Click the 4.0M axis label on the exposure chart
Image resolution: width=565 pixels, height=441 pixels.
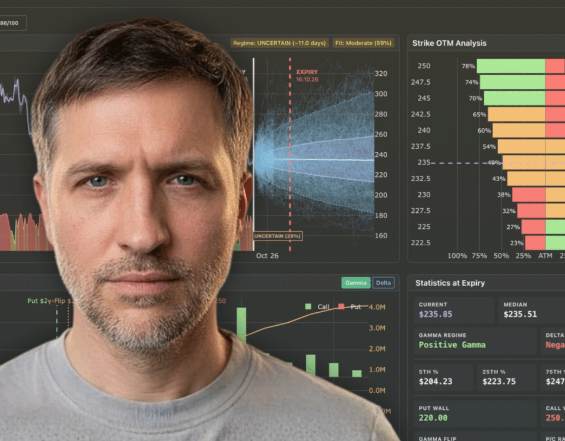tap(377, 307)
